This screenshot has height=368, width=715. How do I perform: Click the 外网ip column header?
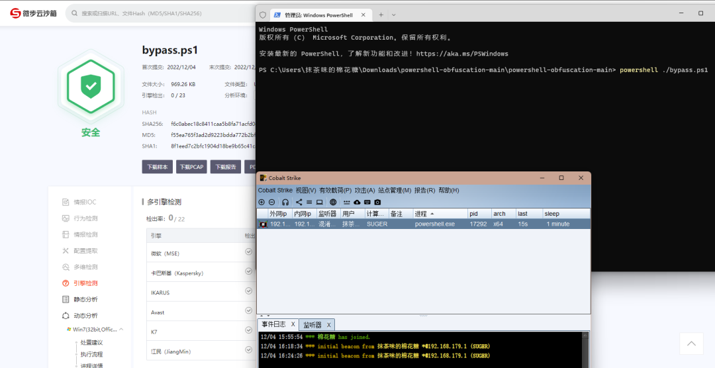tap(280, 213)
